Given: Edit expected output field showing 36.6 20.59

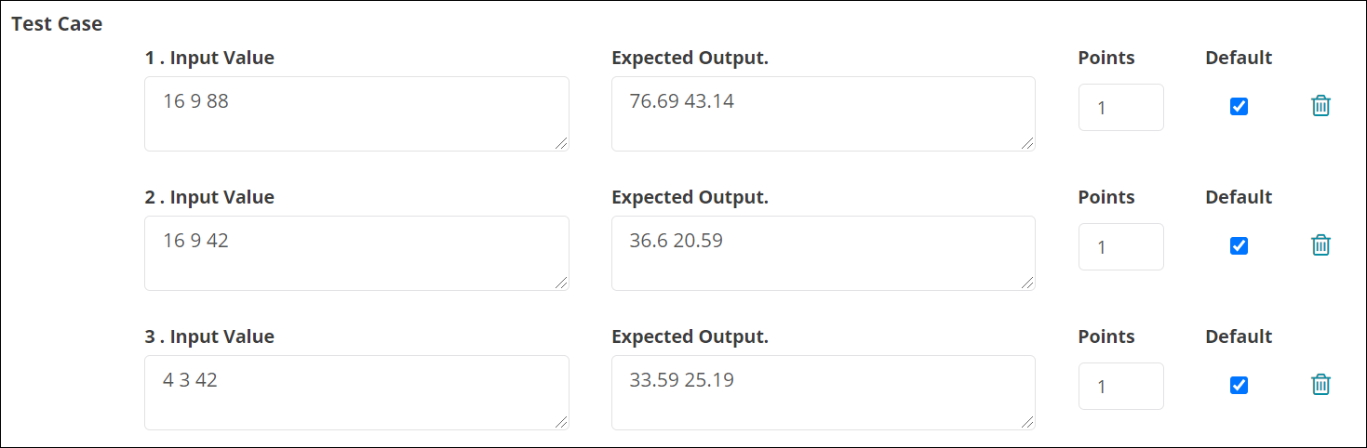Looking at the screenshot, I should point(824,253).
